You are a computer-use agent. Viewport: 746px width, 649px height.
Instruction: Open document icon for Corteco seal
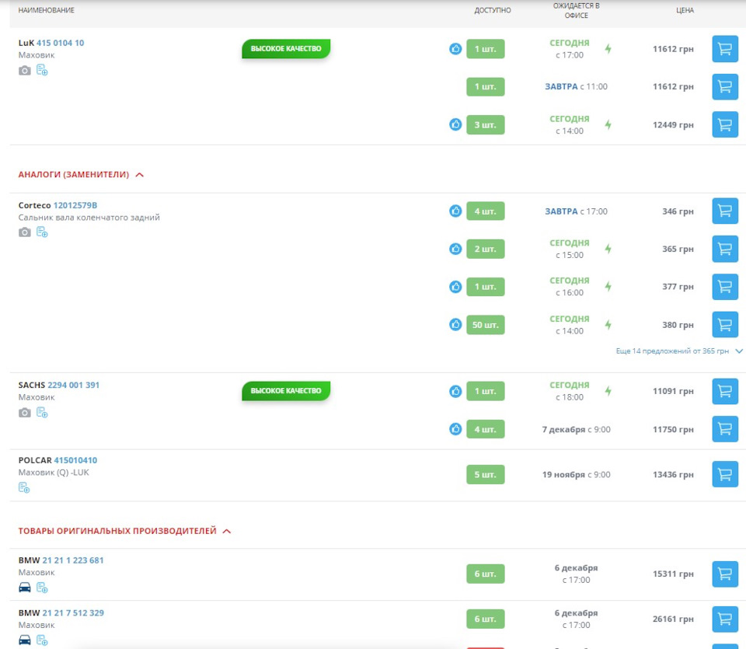coord(42,232)
